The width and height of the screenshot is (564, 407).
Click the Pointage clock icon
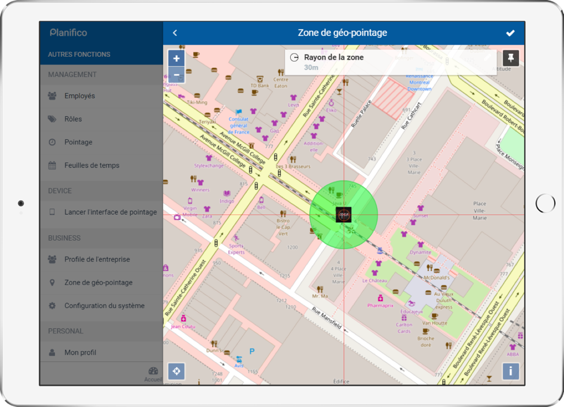point(52,142)
